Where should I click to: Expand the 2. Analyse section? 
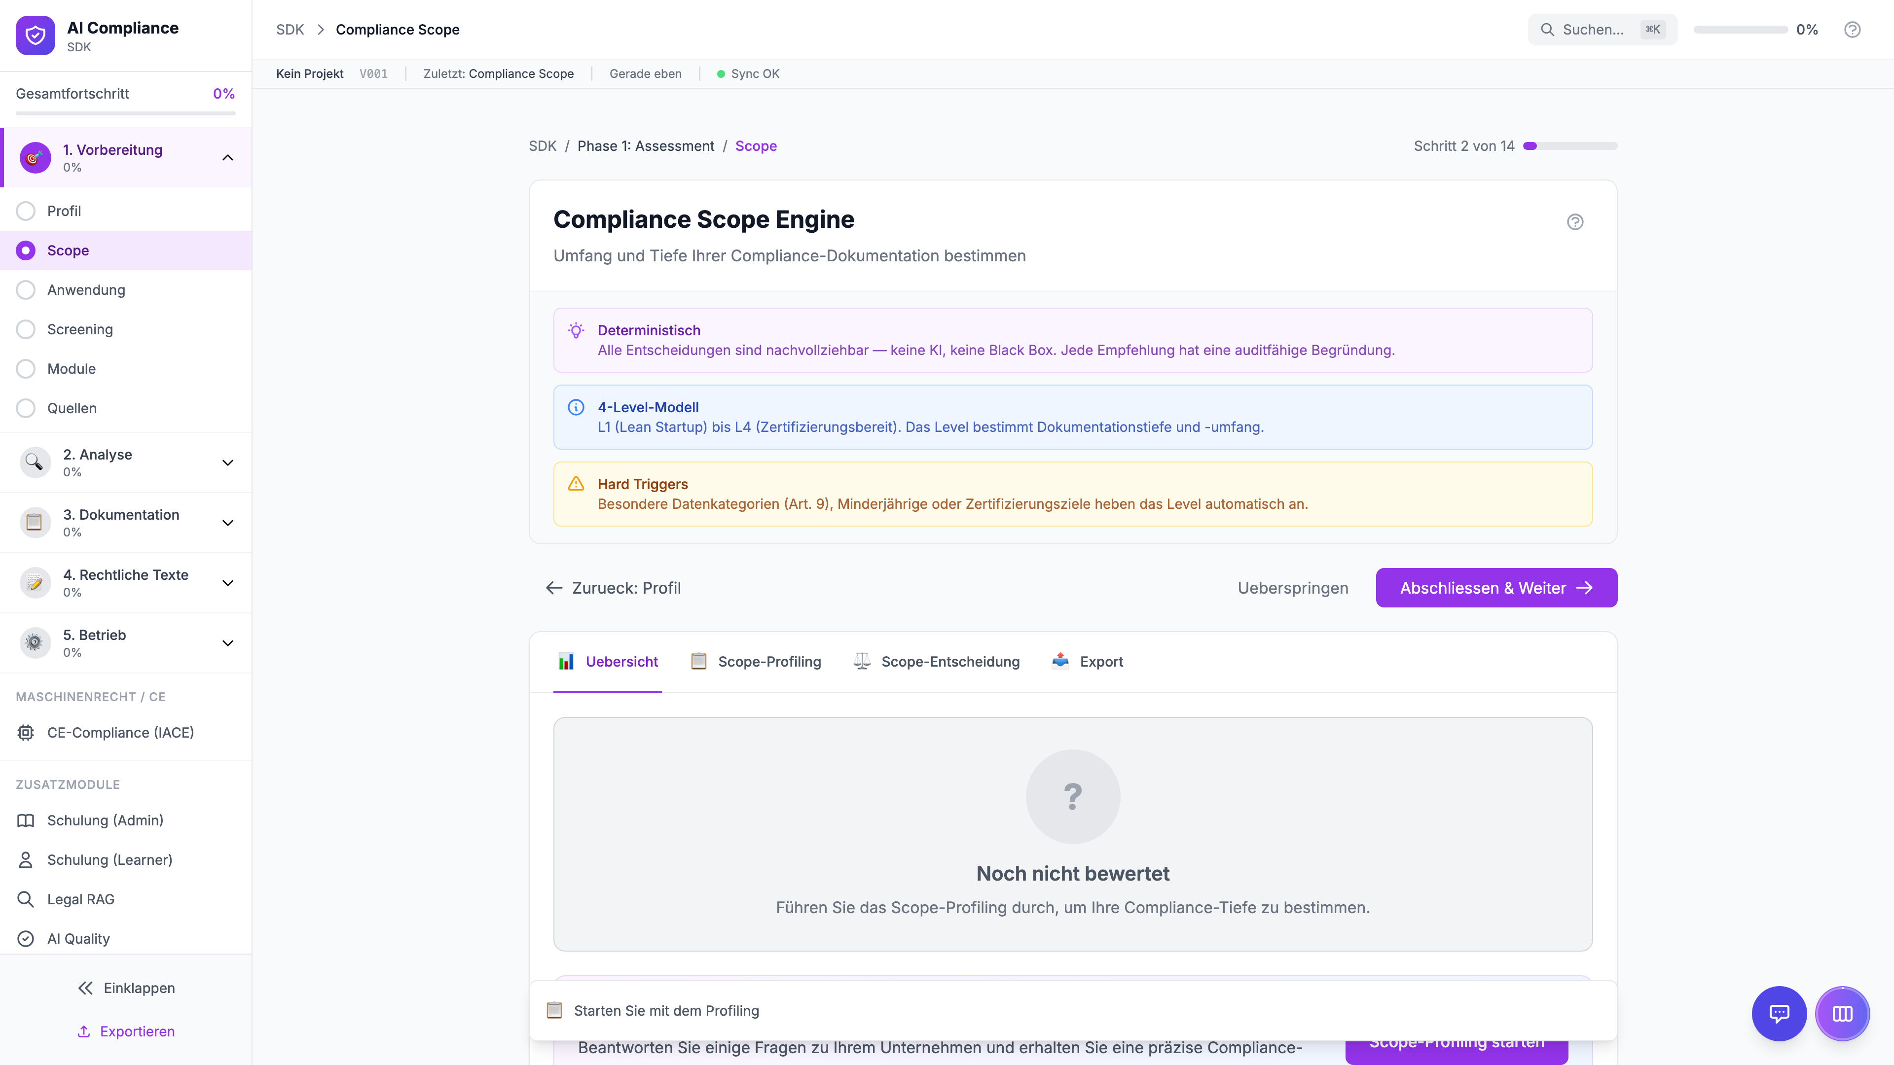point(228,462)
